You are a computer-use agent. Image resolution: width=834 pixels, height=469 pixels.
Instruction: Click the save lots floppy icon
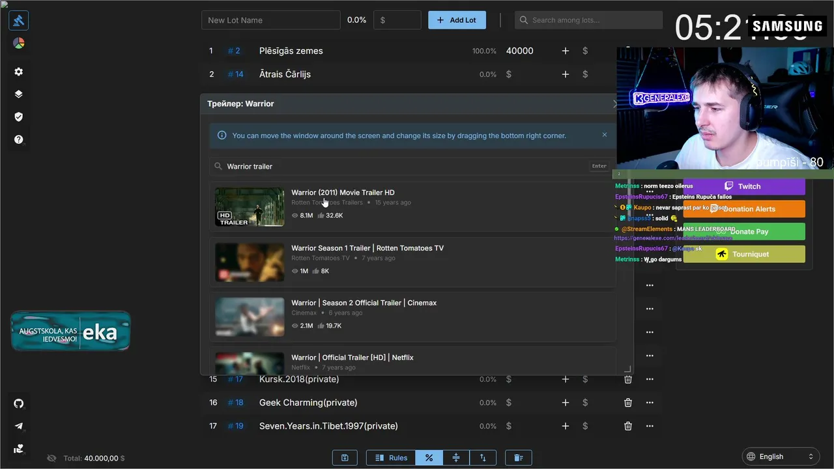click(x=345, y=458)
